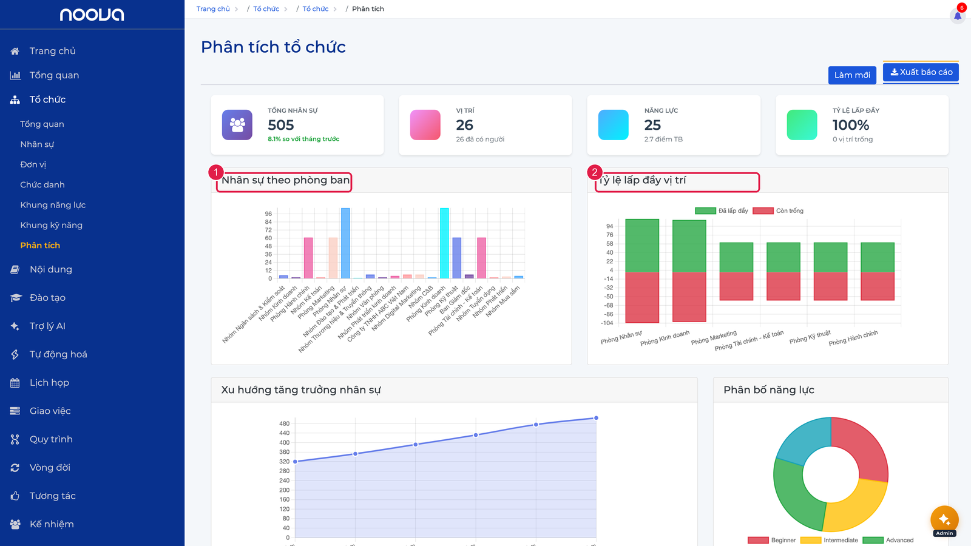971x546 pixels.
Task: Click the Làm mới button
Action: point(852,75)
